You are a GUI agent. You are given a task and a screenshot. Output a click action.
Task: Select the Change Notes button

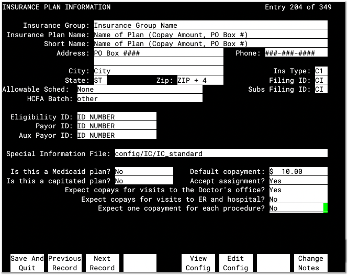point(311,263)
